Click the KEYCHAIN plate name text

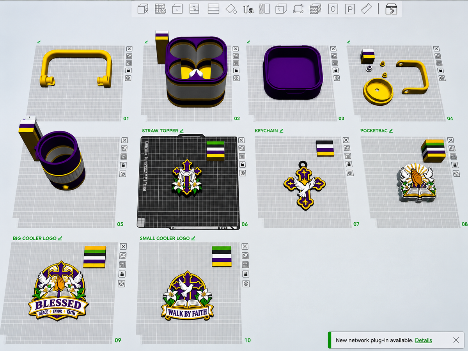(x=266, y=131)
